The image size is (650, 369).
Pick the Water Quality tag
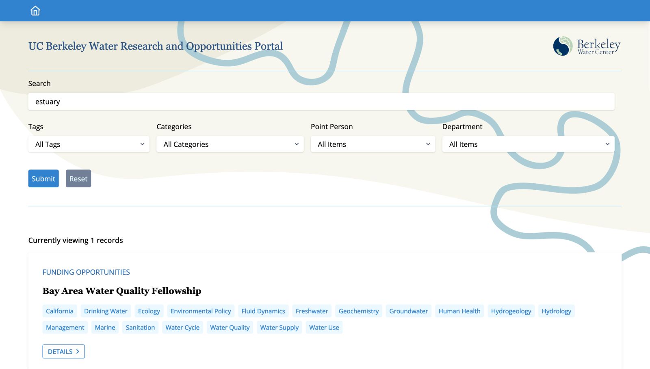(x=230, y=328)
